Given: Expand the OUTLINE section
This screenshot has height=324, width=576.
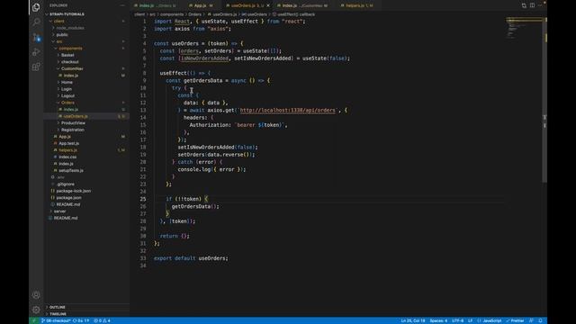Looking at the screenshot, I should [58, 307].
